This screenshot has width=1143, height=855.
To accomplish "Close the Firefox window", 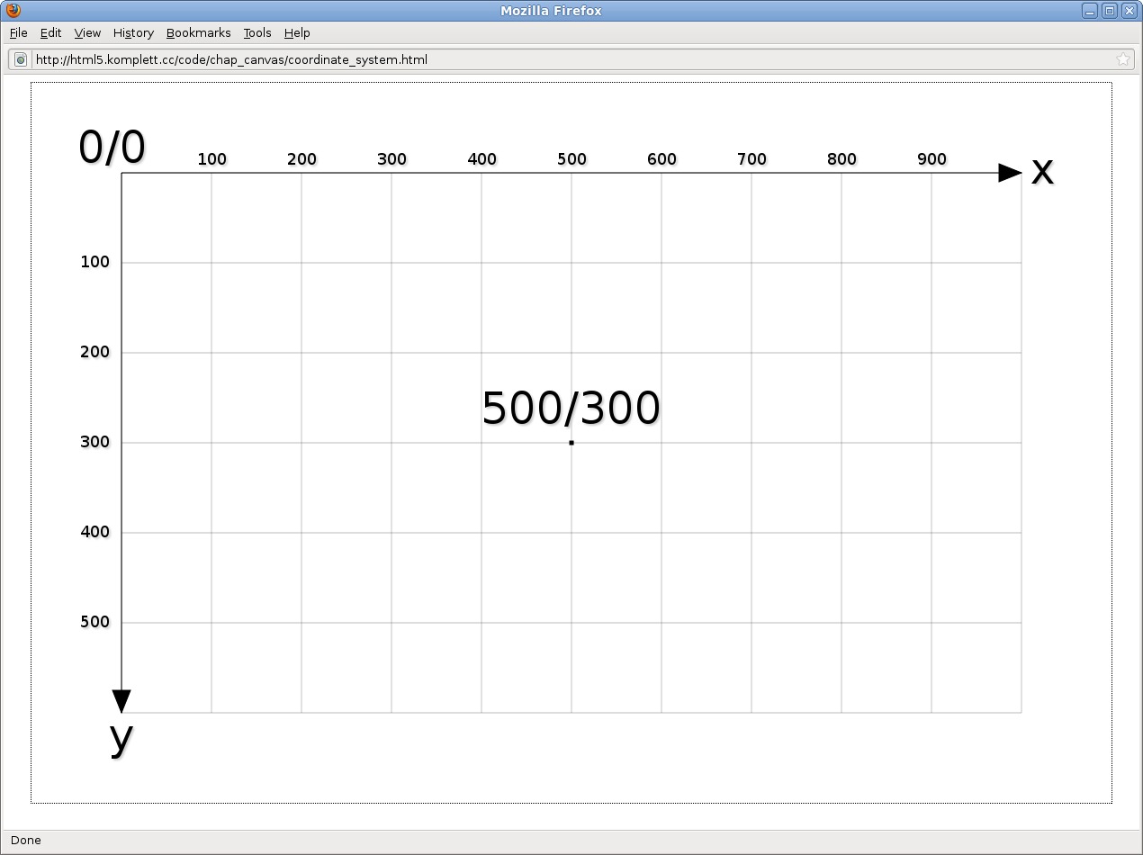I will pos(1129,11).
